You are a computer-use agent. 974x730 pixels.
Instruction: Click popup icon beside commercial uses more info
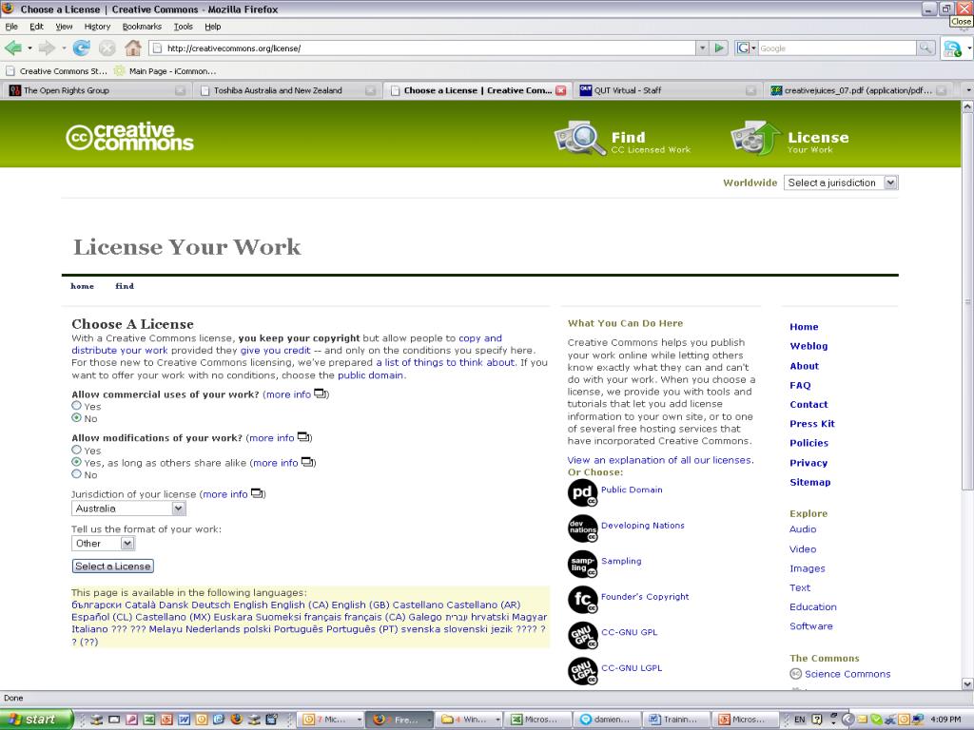pyautogui.click(x=320, y=394)
